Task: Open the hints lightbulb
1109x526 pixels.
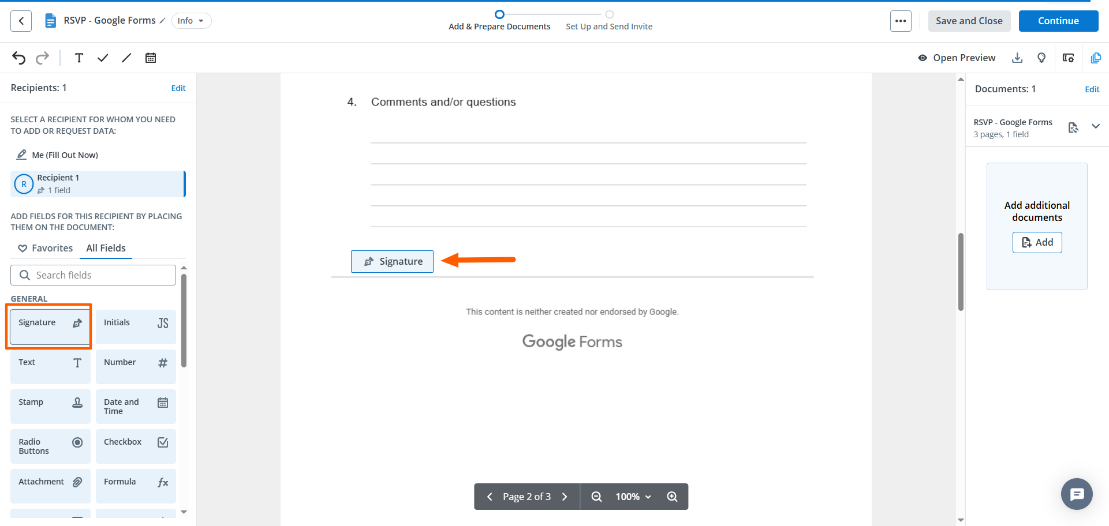Action: [x=1042, y=58]
